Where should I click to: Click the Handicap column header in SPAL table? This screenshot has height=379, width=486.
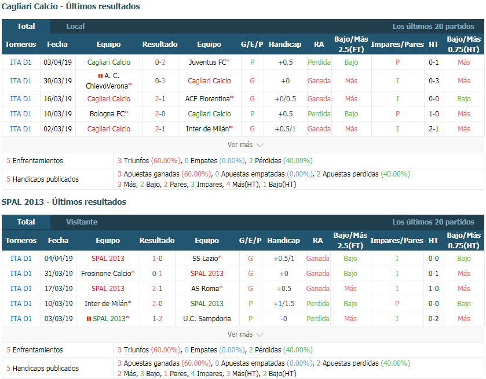coord(284,240)
